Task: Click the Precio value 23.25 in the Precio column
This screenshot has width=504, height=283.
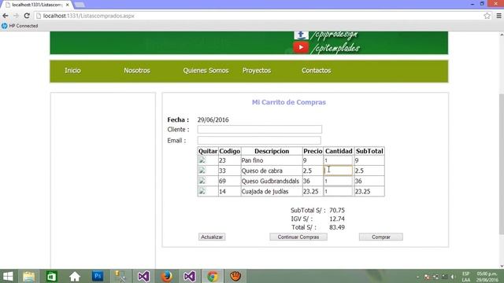Action: pos(310,192)
